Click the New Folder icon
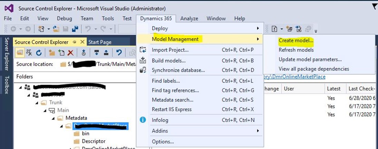Screen dimensions: 378x149 52,53
